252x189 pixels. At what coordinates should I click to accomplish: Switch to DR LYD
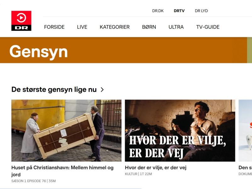(201, 11)
